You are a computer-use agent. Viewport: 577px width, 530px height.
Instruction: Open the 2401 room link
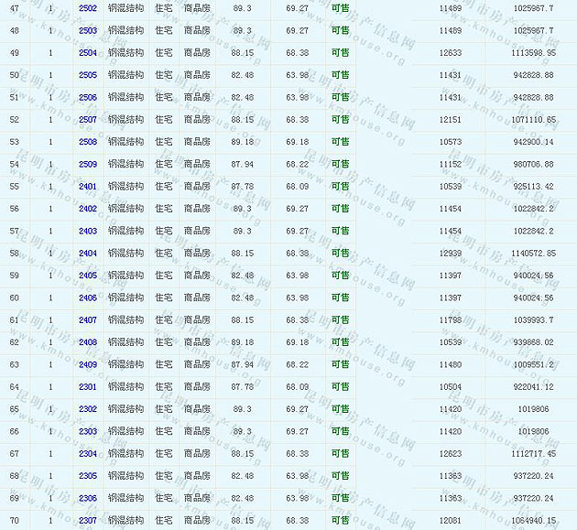tap(88, 187)
